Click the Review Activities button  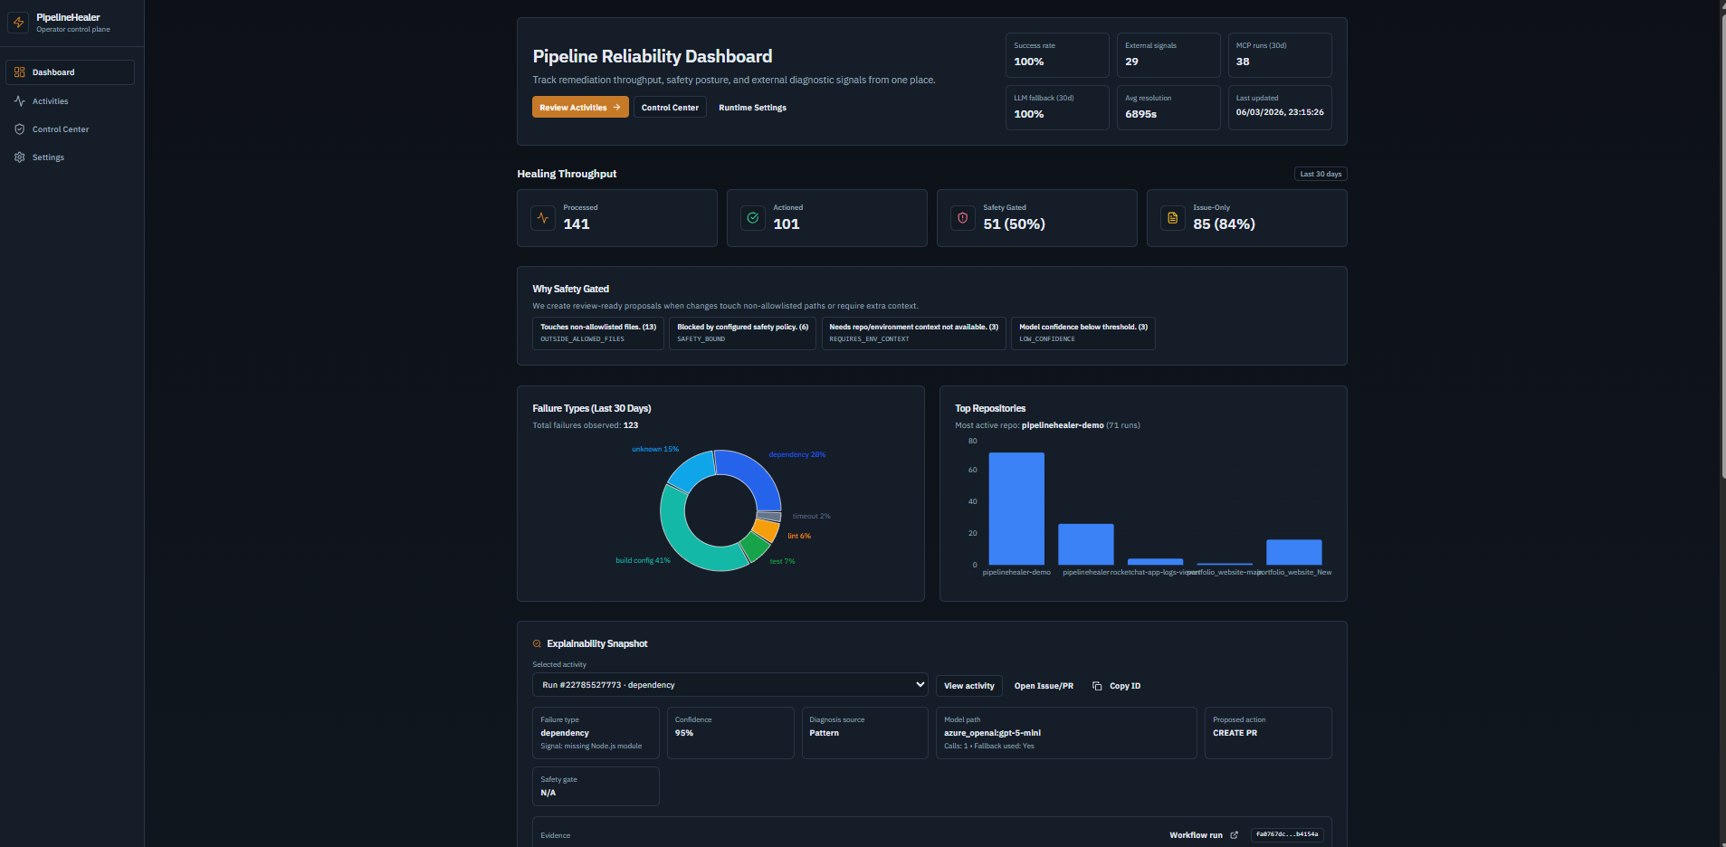(x=580, y=108)
